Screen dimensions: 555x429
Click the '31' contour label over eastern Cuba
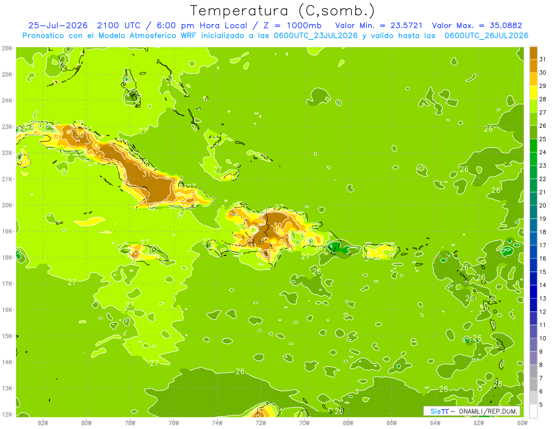point(147,174)
